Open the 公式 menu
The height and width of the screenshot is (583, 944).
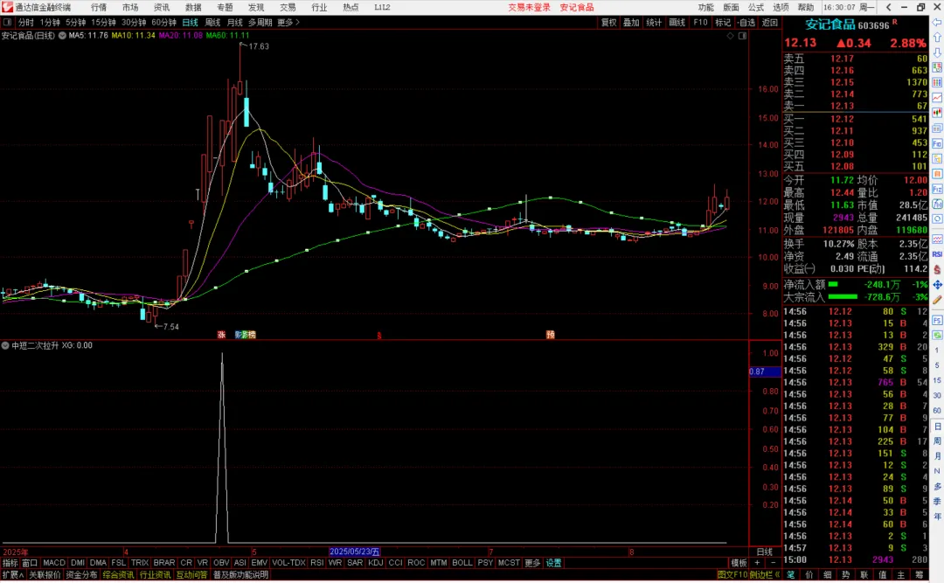(756, 7)
